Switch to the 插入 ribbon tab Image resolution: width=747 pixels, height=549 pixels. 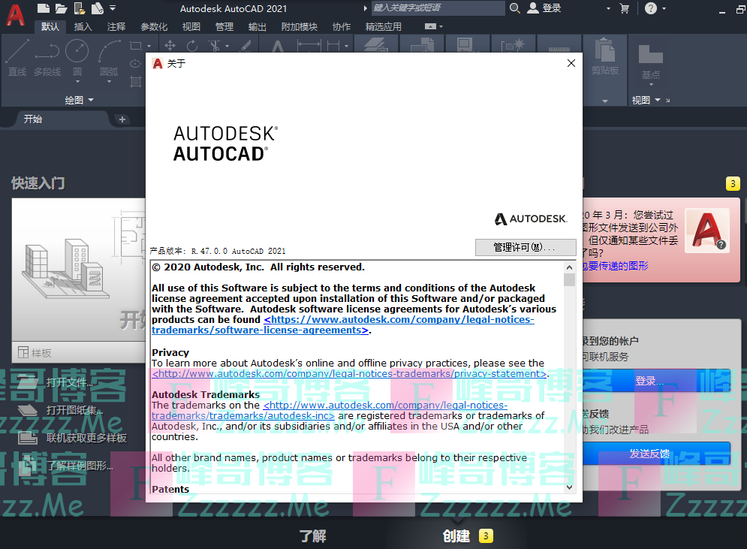[83, 26]
